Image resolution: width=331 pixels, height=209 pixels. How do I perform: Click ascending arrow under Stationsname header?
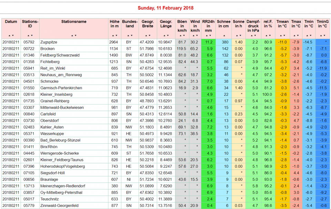point(72,35)
